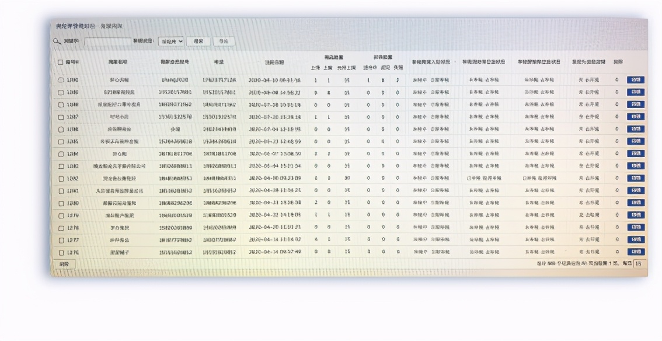
Task: Click the first toolbar button right of the dropdown
Action: tap(198, 41)
